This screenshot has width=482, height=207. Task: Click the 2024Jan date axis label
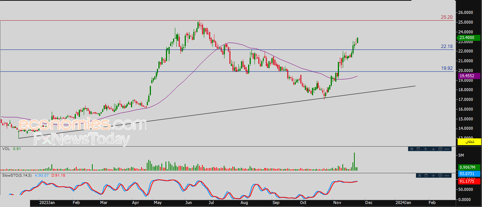tap(404, 202)
